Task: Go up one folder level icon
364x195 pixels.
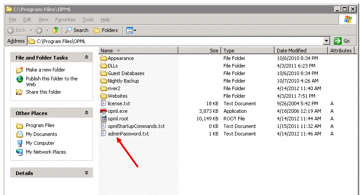Action: pyautogui.click(x=56, y=30)
